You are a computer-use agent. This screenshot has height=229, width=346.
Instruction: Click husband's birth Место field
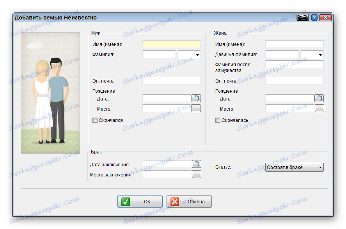167,108
